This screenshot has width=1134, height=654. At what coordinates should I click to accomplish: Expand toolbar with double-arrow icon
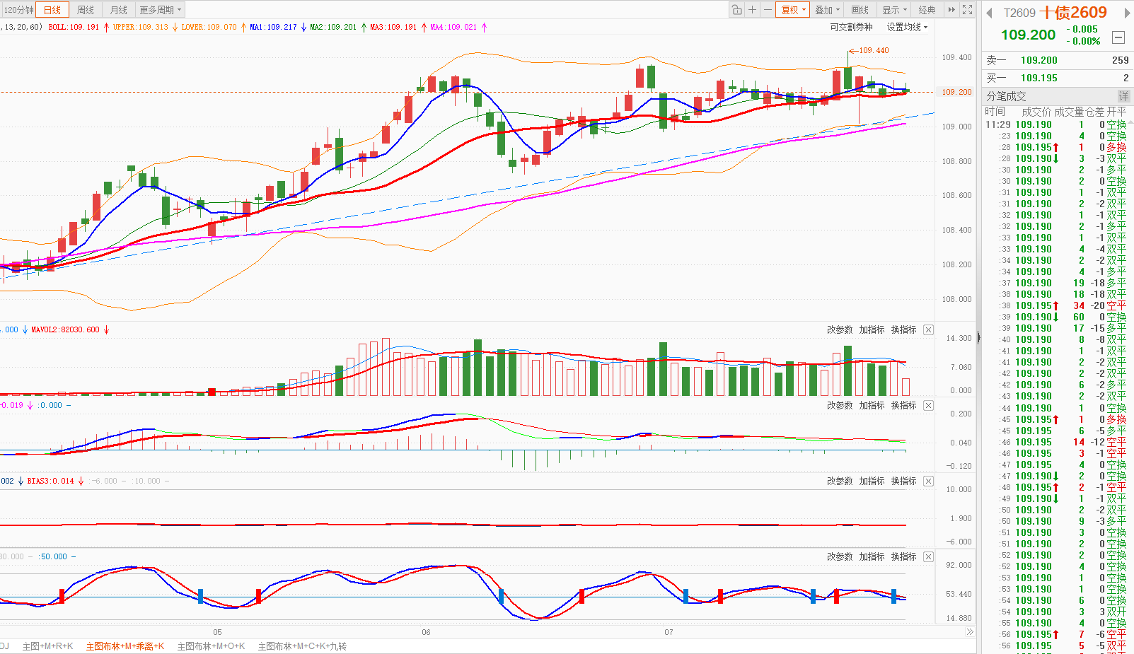(x=951, y=10)
